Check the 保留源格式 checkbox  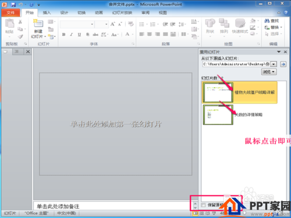203,205
